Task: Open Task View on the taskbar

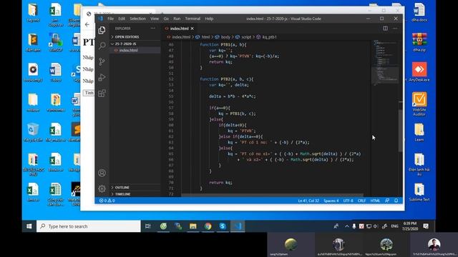Action: point(148,226)
